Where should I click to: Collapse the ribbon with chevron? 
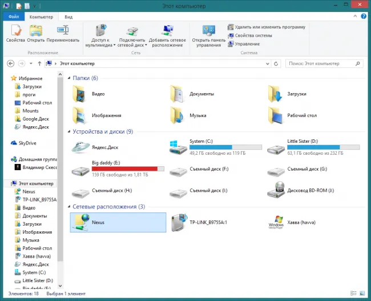(355, 16)
